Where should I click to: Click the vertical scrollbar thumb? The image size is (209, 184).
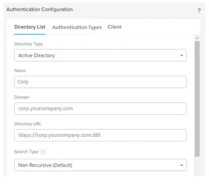coord(197,99)
